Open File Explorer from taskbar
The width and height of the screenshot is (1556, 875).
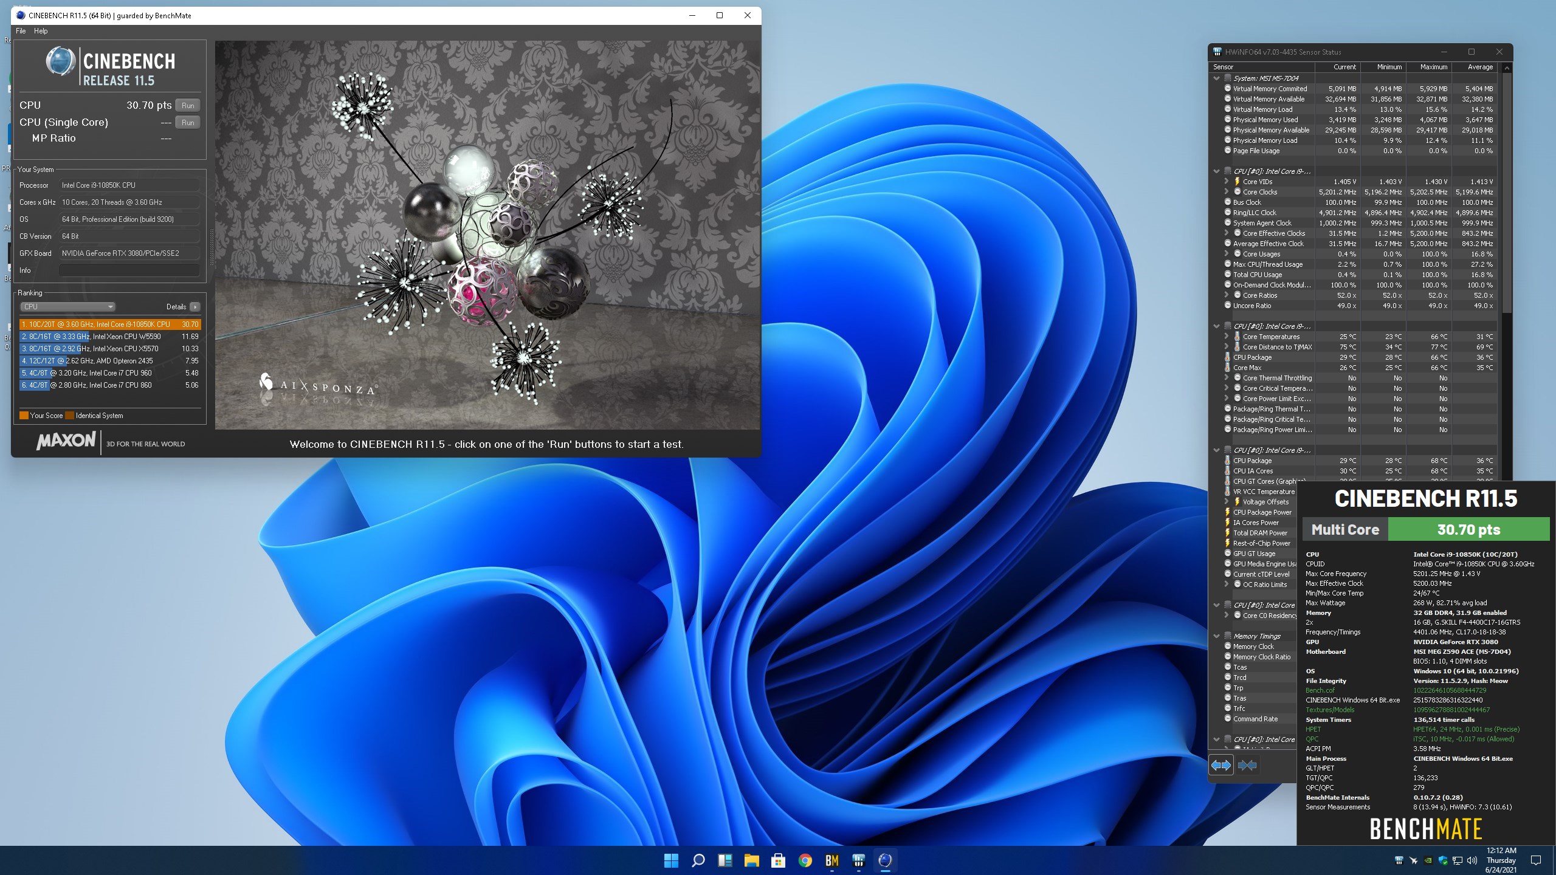pyautogui.click(x=751, y=860)
